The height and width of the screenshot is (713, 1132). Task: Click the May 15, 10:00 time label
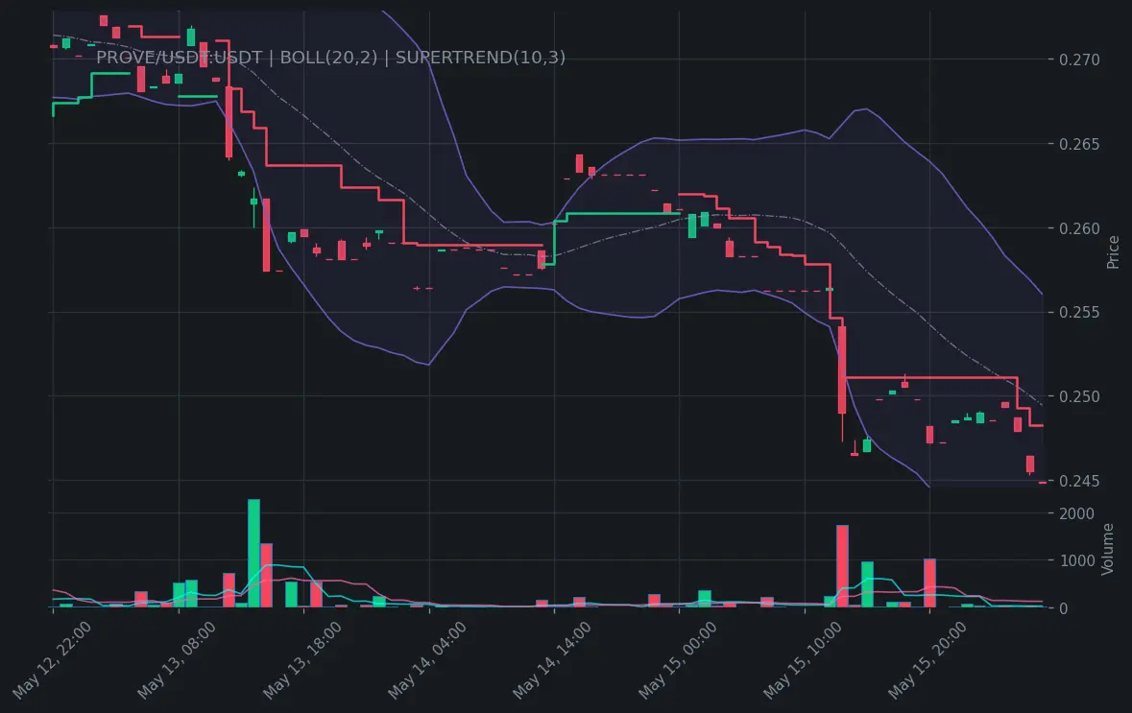(803, 660)
